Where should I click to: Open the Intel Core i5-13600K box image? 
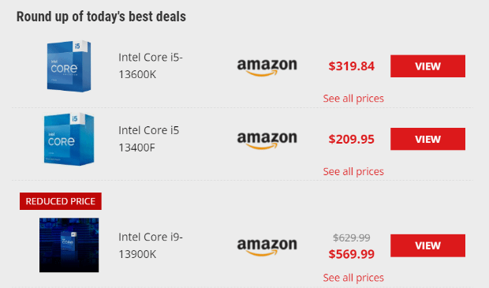click(x=69, y=66)
